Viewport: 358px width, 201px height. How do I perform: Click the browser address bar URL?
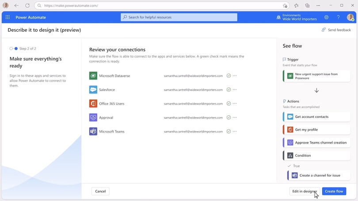pyautogui.click(x=71, y=5)
